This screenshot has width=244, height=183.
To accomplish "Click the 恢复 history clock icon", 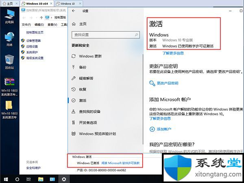I will point(74,89).
